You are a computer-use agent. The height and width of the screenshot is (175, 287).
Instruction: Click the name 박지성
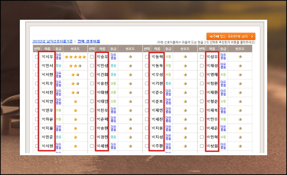click(x=157, y=137)
